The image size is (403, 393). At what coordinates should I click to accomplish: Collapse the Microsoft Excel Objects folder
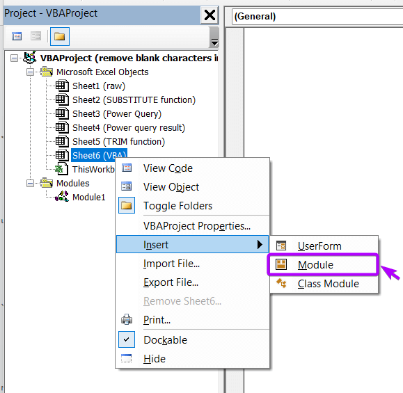30,72
